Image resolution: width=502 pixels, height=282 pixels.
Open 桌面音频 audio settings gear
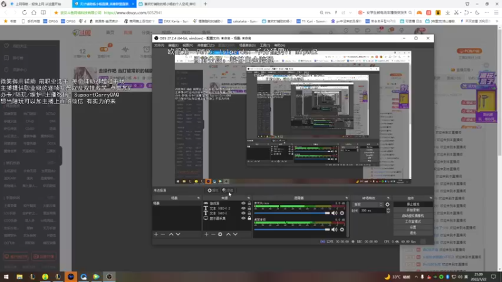(342, 229)
